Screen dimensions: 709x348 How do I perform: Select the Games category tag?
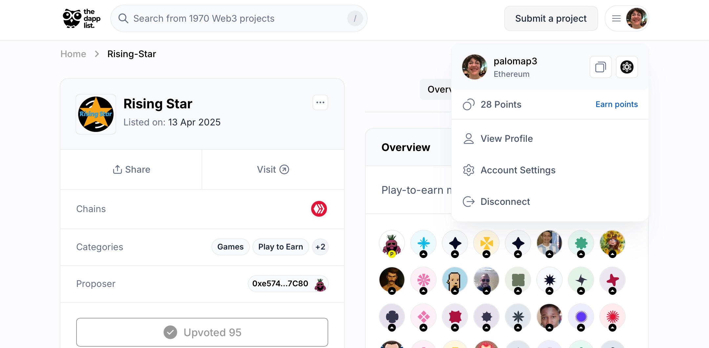coord(230,247)
